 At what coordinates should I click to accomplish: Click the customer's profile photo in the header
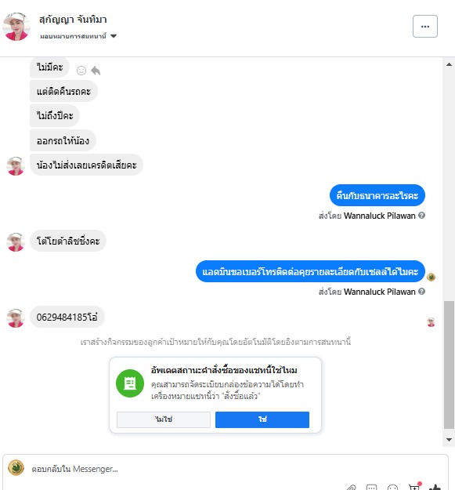[x=16, y=27]
